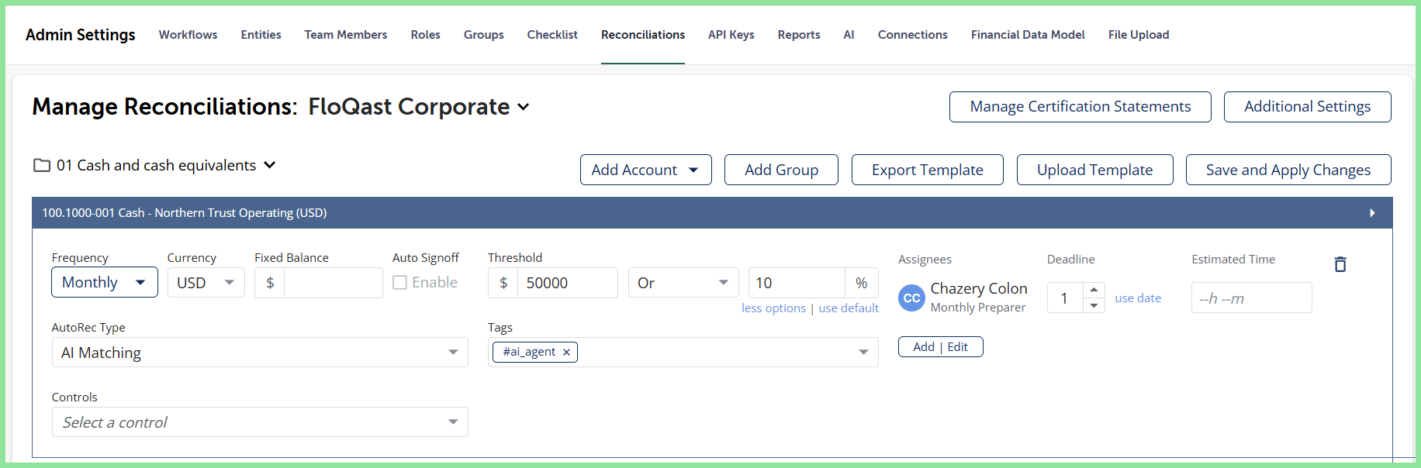Click the Admin Settings heading
The width and height of the screenshot is (1421, 468).
point(81,35)
